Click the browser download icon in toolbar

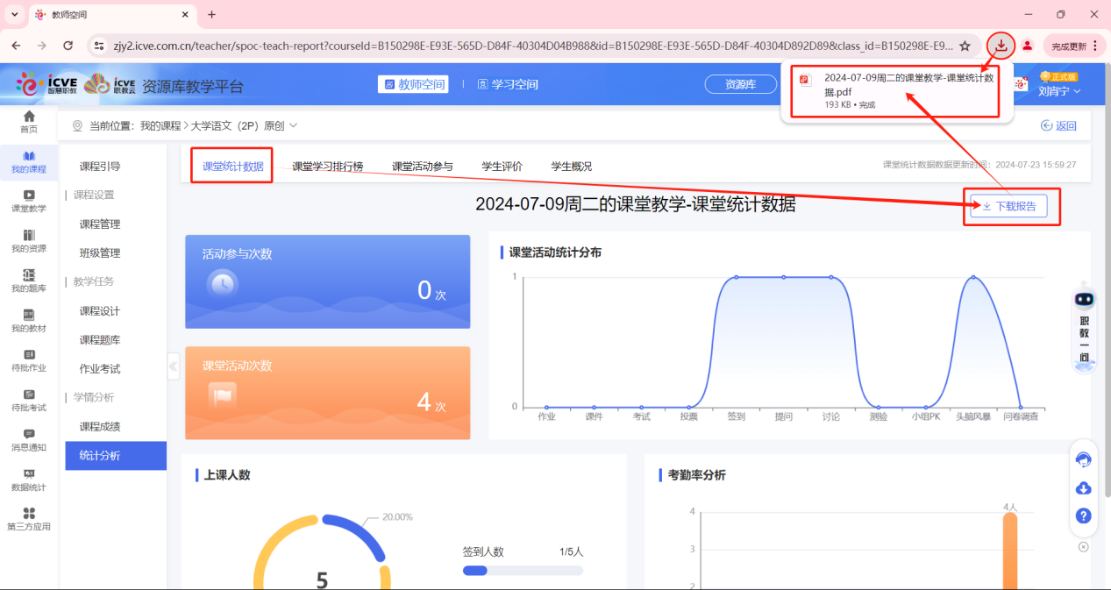(x=1001, y=45)
